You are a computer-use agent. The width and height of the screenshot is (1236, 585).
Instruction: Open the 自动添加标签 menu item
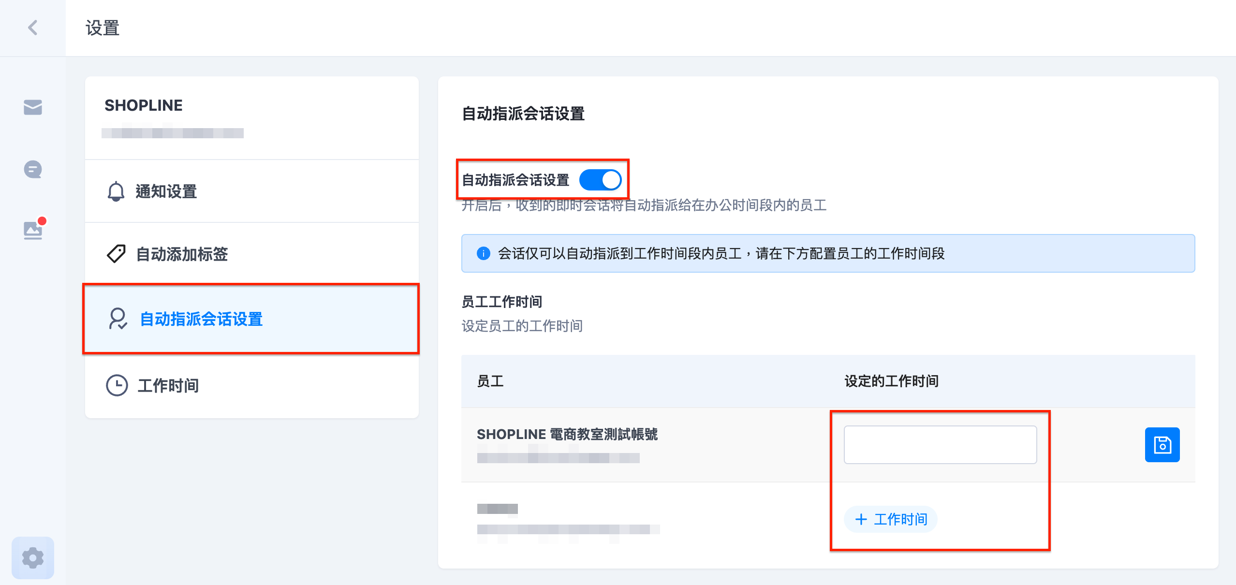coord(251,254)
